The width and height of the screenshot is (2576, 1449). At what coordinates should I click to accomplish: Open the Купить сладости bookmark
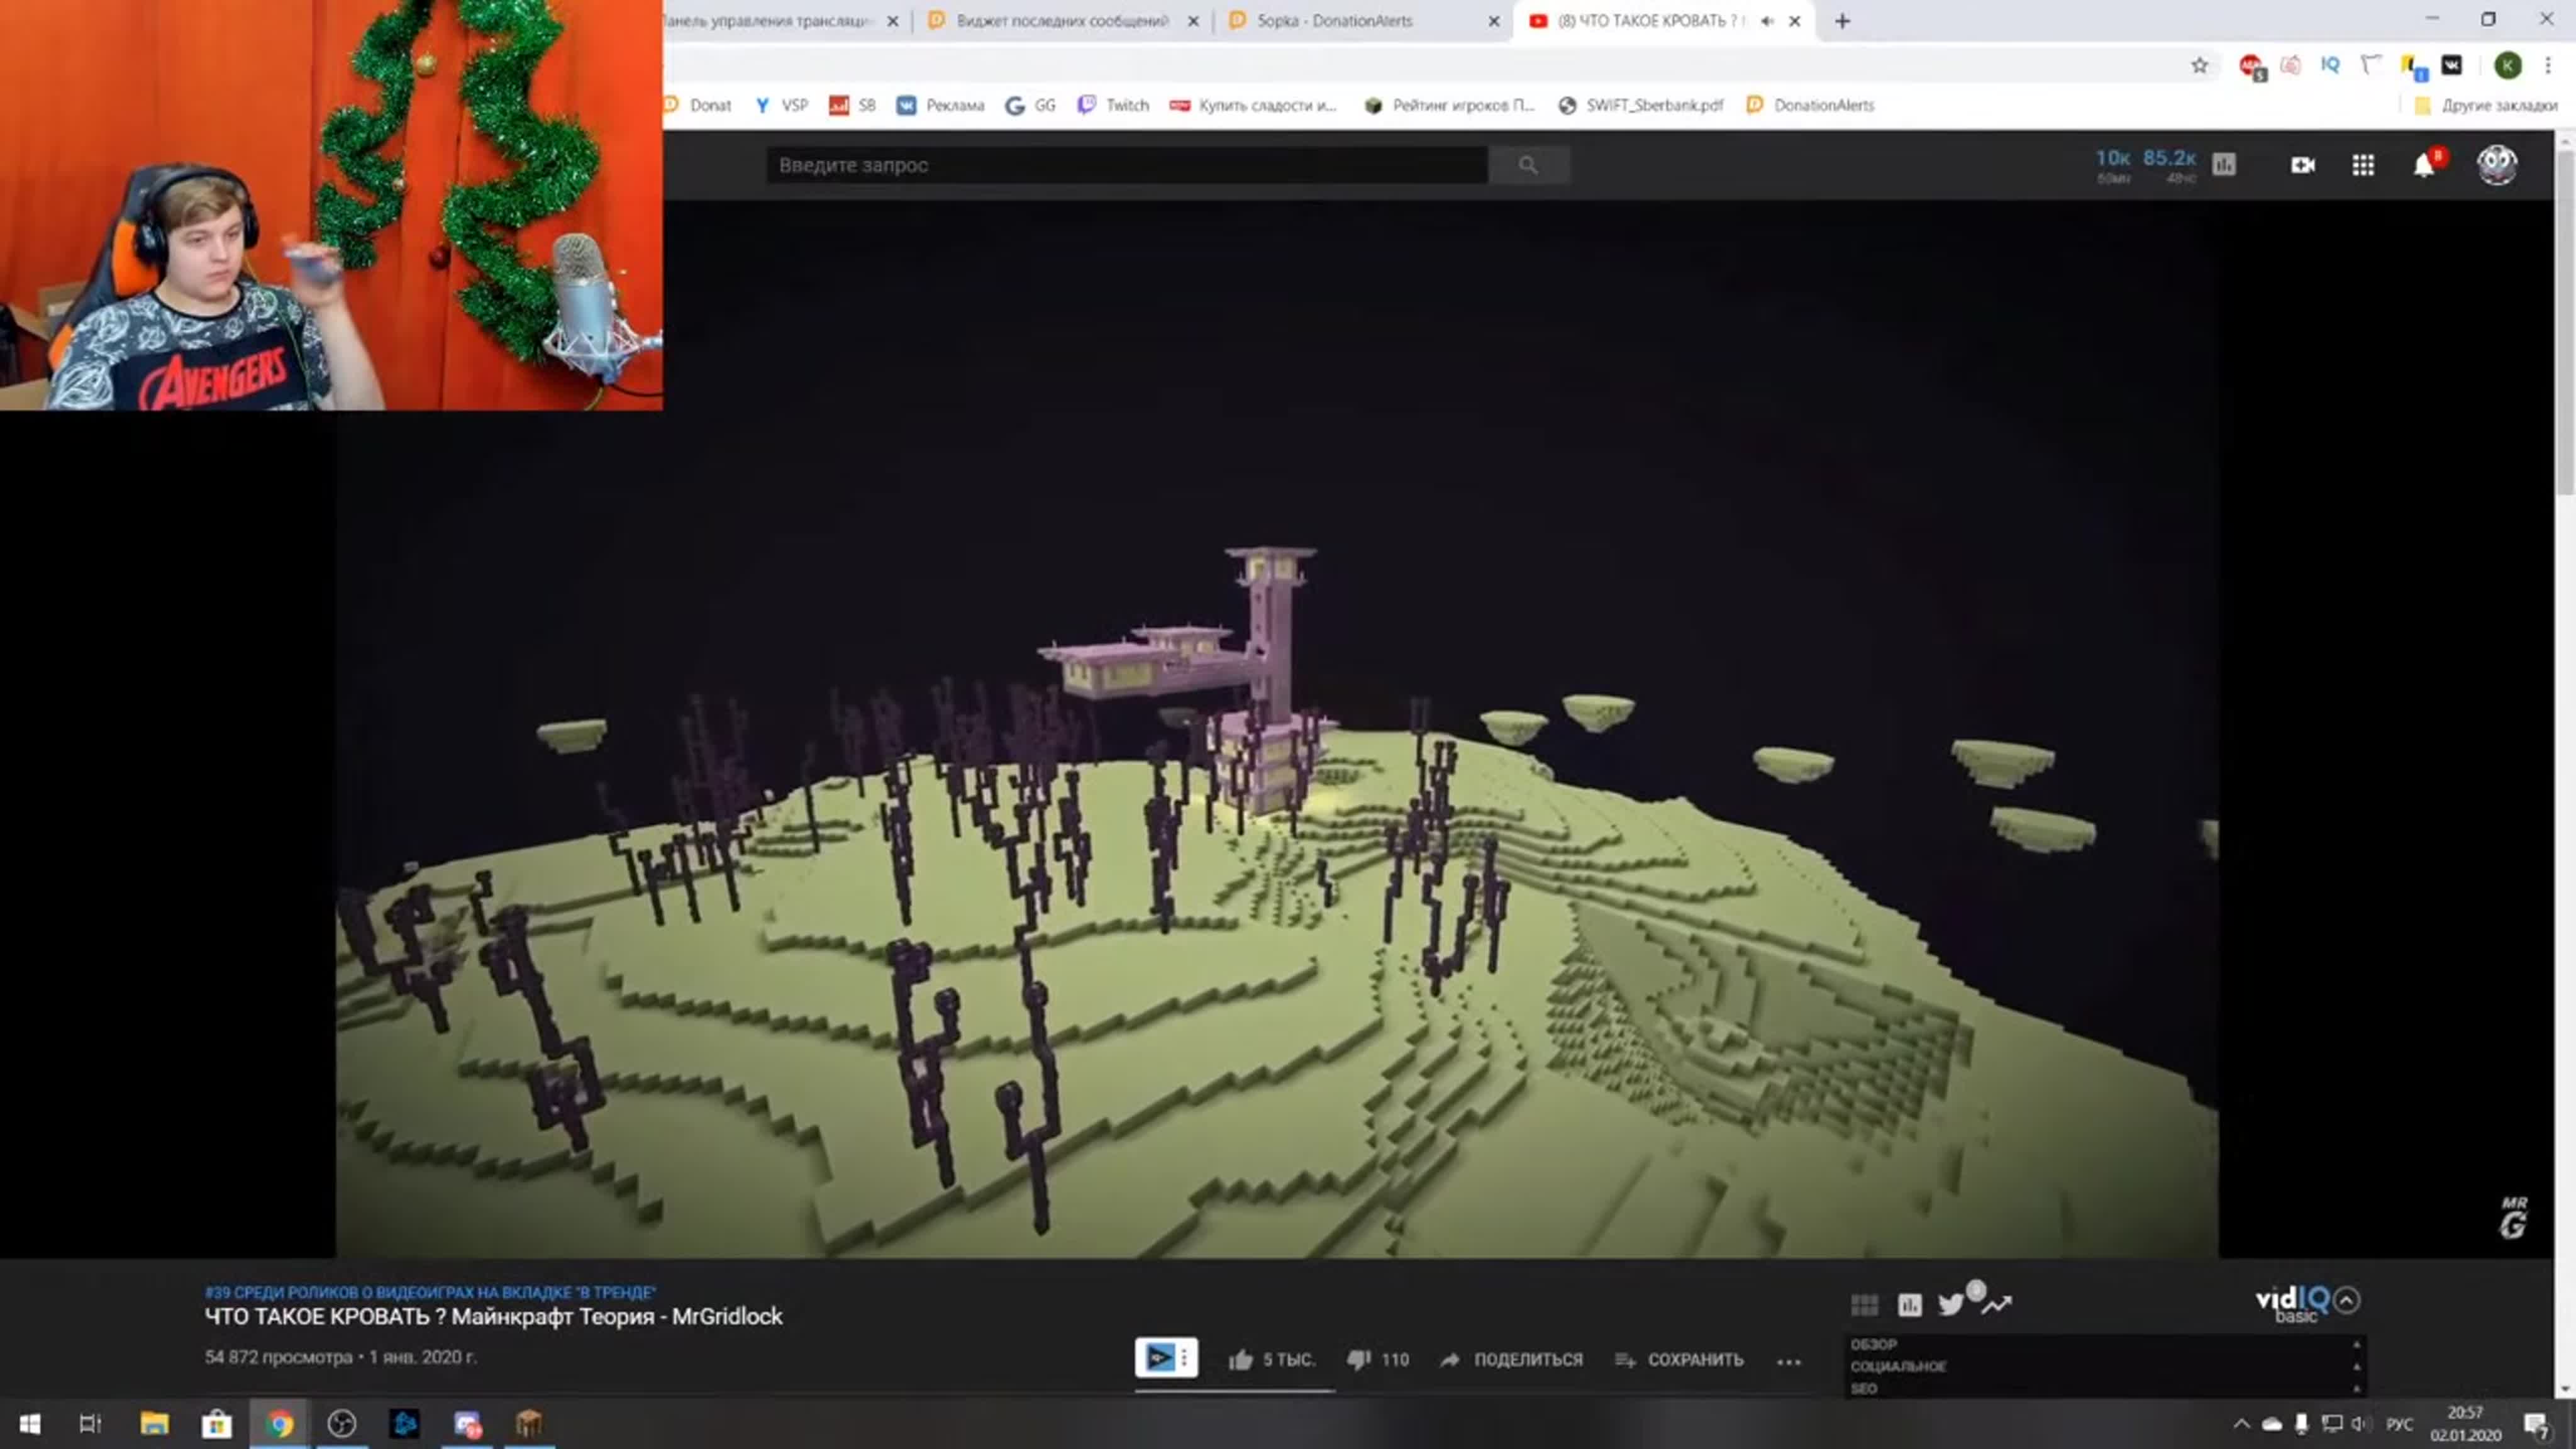tap(1253, 105)
